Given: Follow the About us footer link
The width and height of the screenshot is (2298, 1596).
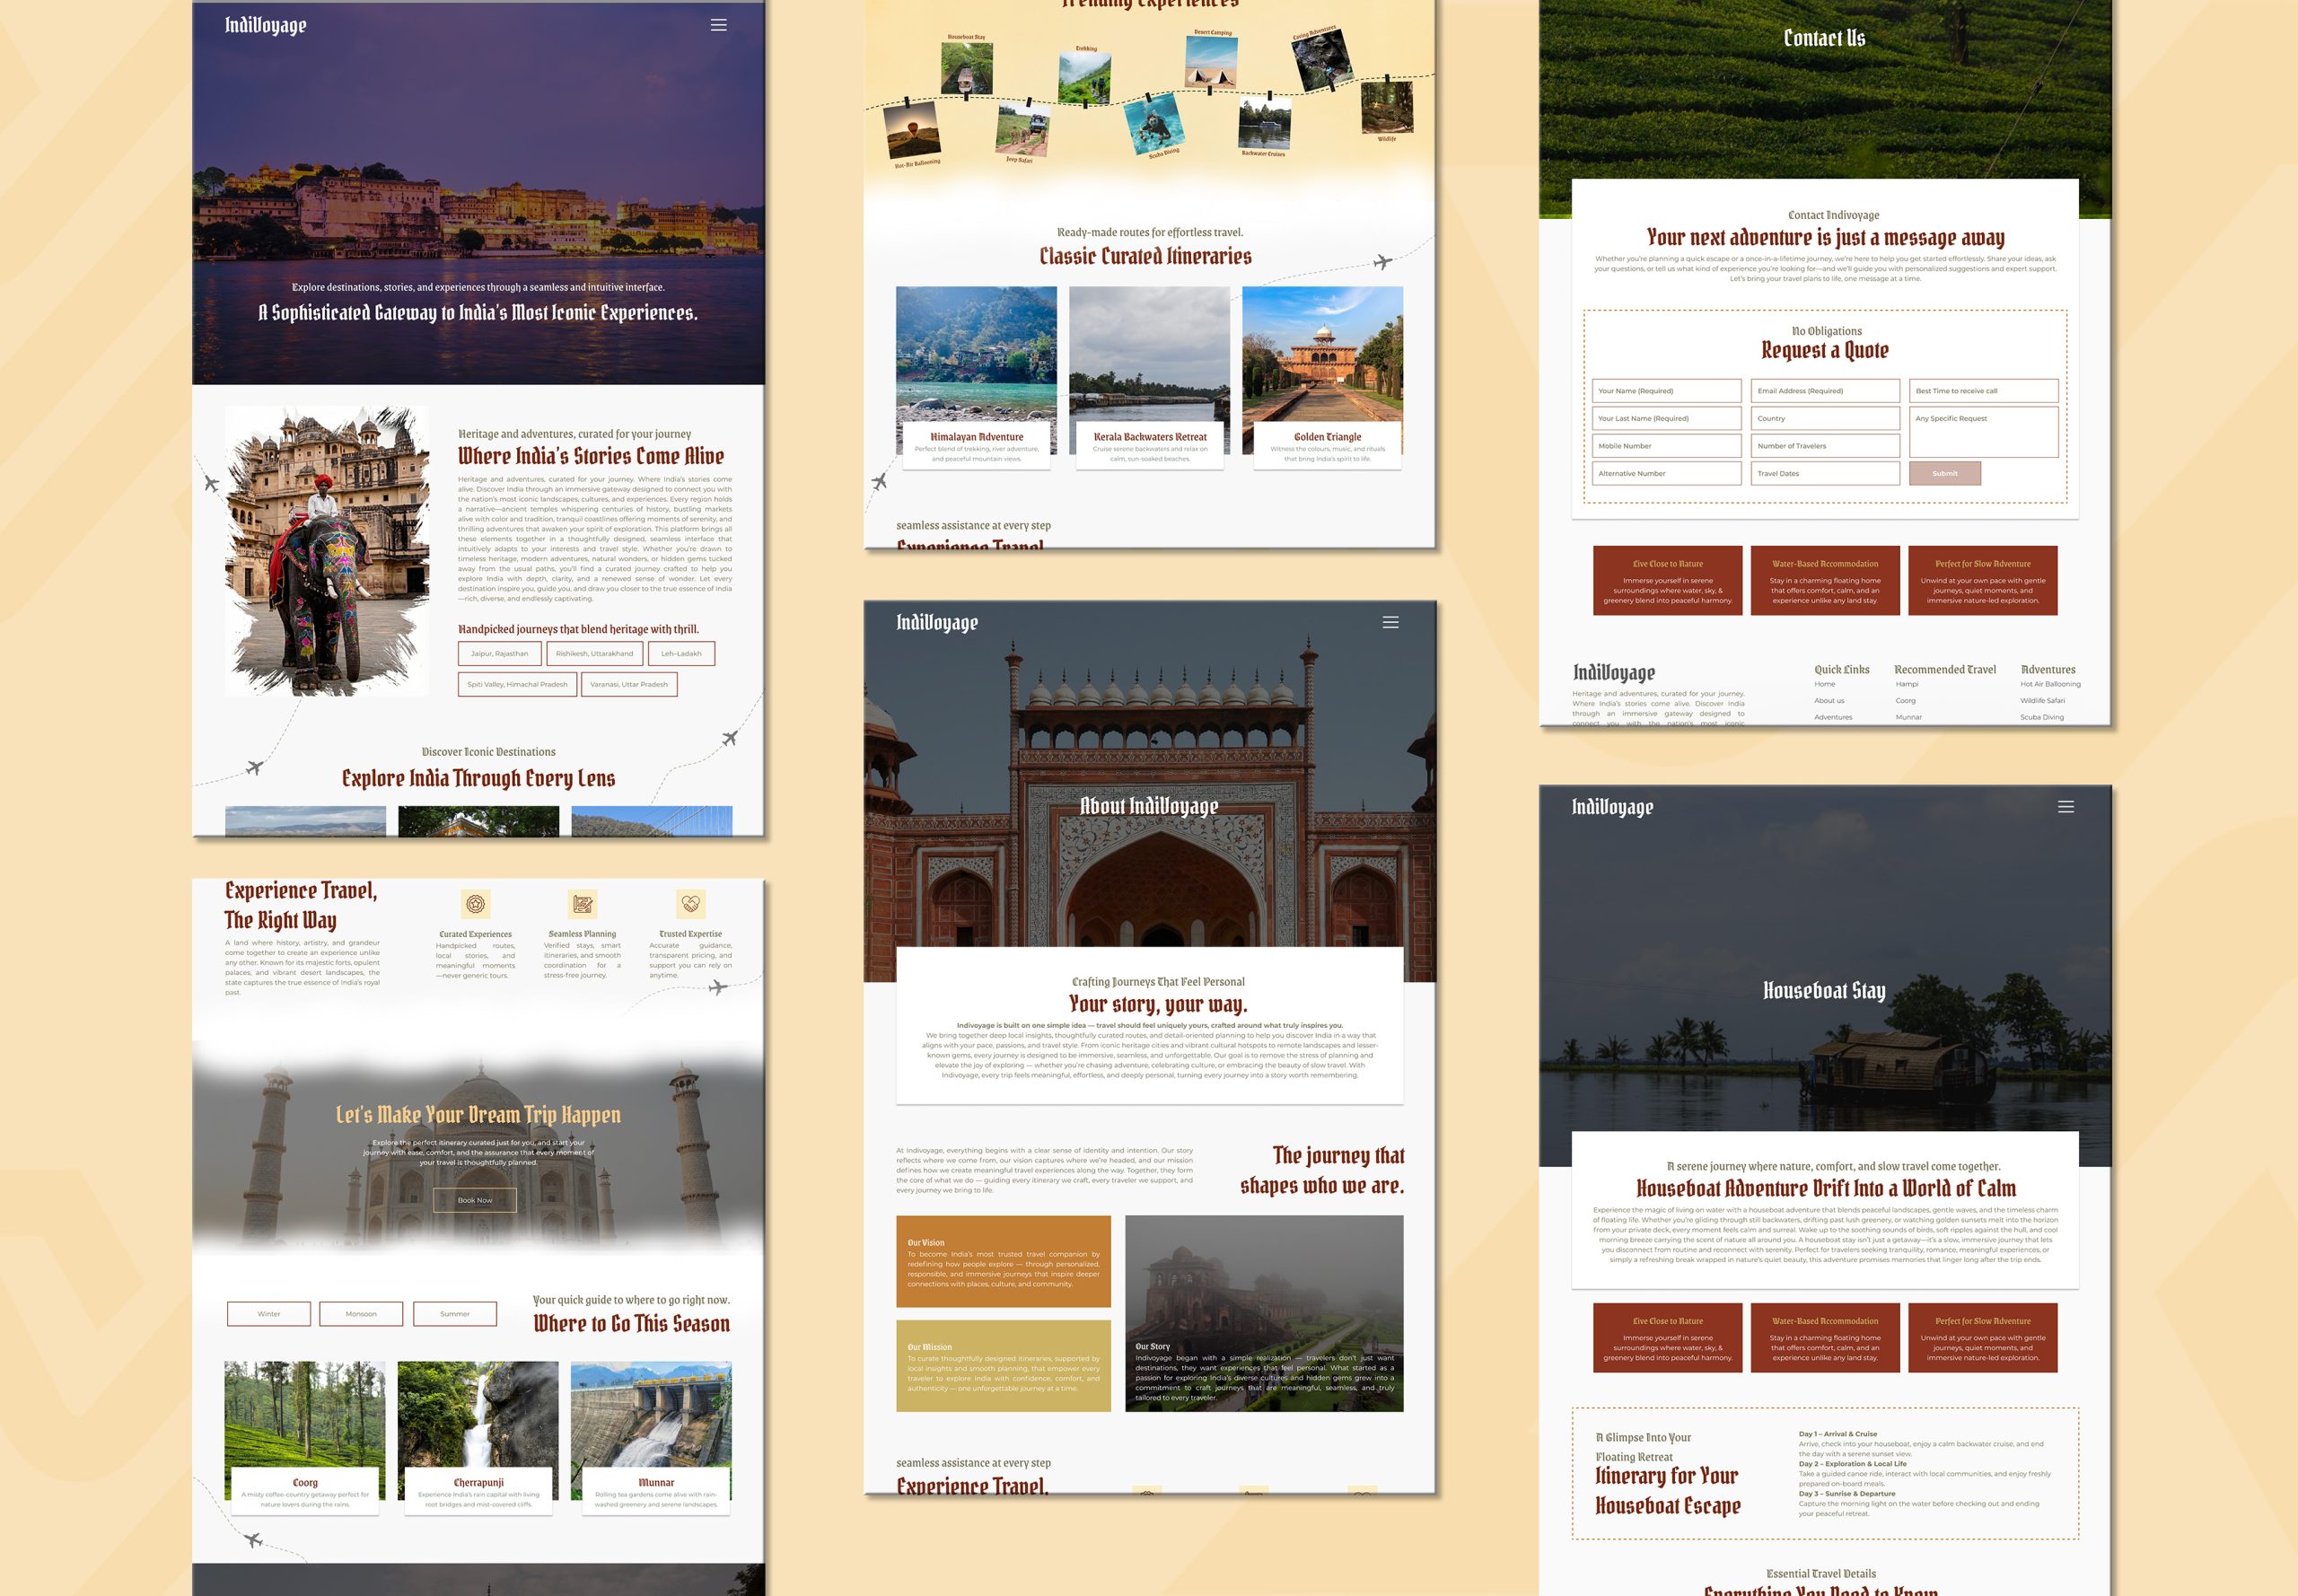Looking at the screenshot, I should click(1829, 701).
